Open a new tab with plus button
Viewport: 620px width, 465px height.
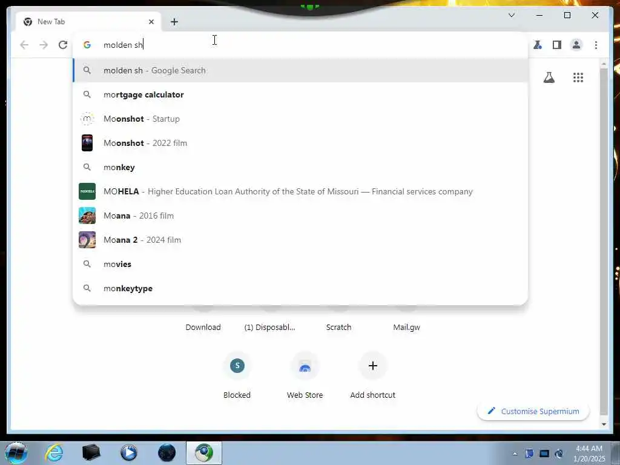pyautogui.click(x=174, y=22)
